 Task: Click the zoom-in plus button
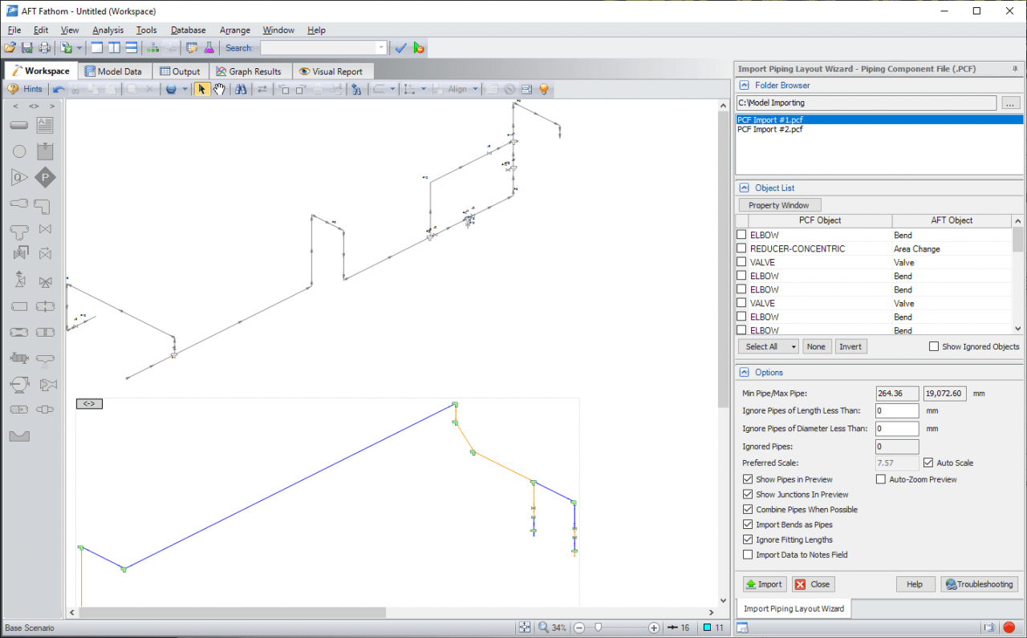click(654, 628)
